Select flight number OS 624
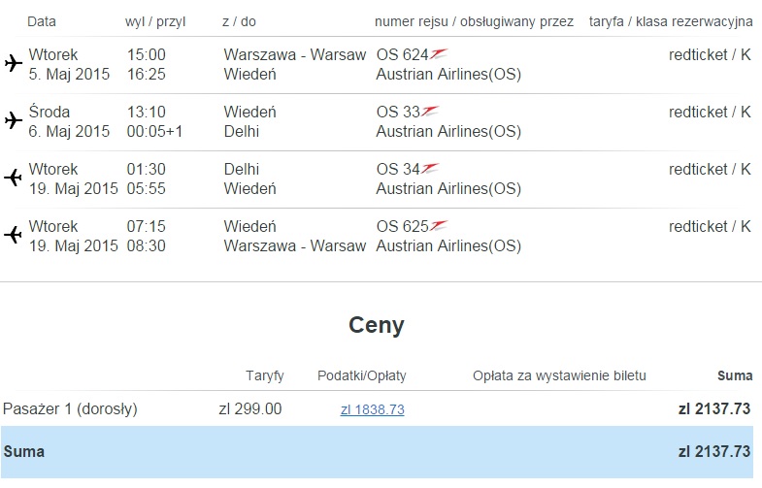The image size is (762, 488). 403,54
